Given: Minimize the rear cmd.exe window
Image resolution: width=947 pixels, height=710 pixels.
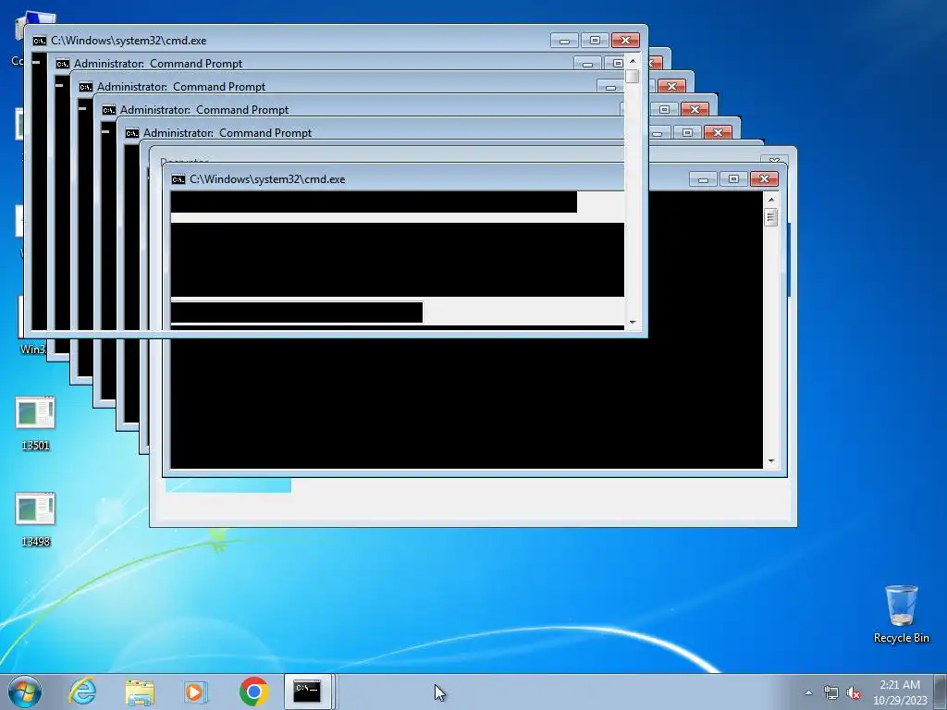Looking at the screenshot, I should (703, 179).
